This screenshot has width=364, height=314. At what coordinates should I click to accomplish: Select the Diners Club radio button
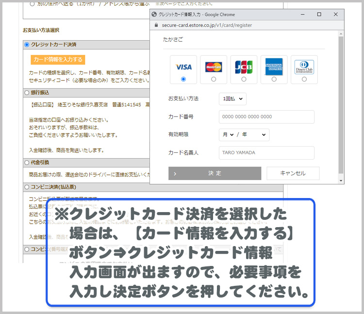pos(304,80)
